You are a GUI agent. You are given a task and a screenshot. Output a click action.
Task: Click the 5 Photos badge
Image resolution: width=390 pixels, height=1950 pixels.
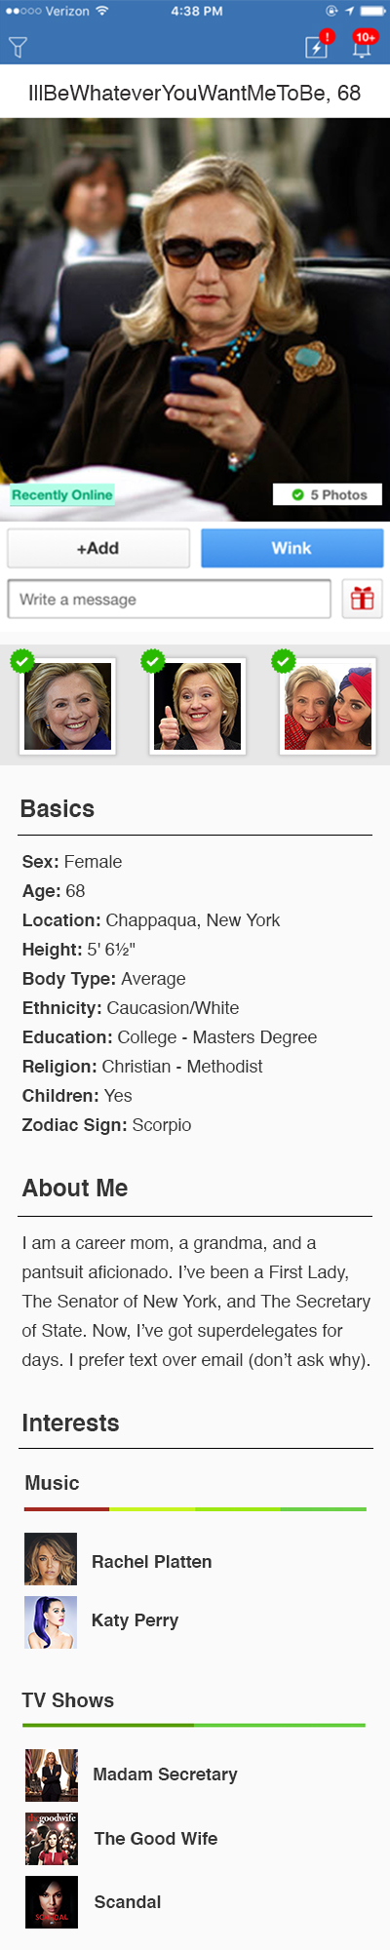pyautogui.click(x=330, y=494)
